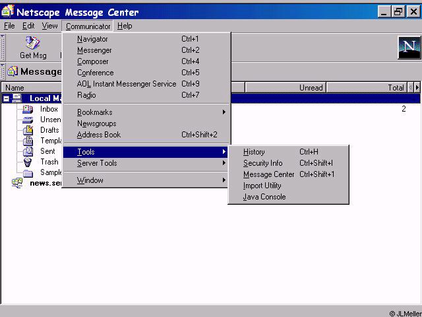Click the Sent folder icon
Screen dimensions: 422x317
(x=28, y=151)
